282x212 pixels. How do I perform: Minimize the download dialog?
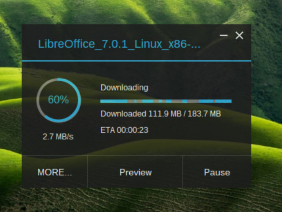pos(224,35)
